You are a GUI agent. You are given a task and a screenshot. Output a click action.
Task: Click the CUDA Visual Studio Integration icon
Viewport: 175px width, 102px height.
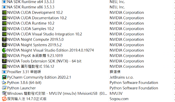tap(4, 34)
